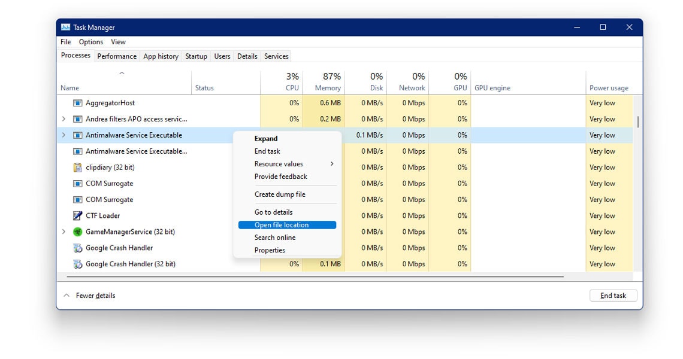Click the horizontal scrollbar below the process list
Image resolution: width=683 pixels, height=359 pixels.
[312, 276]
